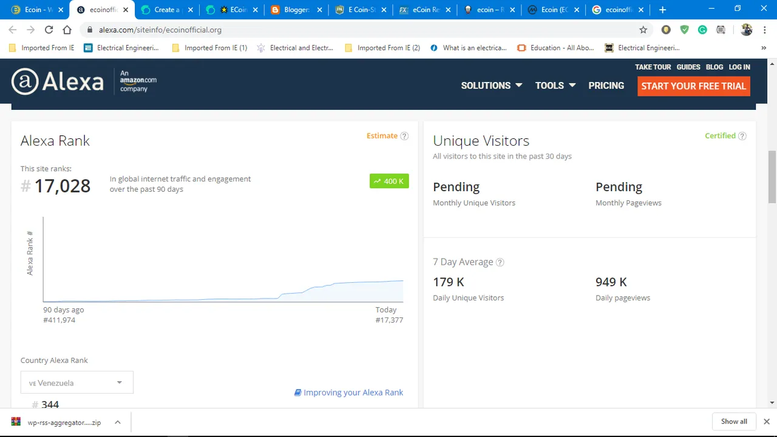Open Imported From IE (2) bookmark folder
Image resolution: width=777 pixels, height=437 pixels.
(382, 48)
